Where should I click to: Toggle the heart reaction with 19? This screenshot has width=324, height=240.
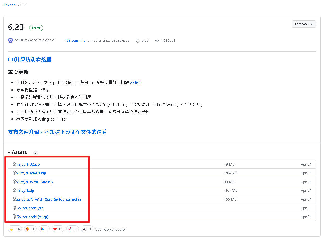click(x=58, y=229)
